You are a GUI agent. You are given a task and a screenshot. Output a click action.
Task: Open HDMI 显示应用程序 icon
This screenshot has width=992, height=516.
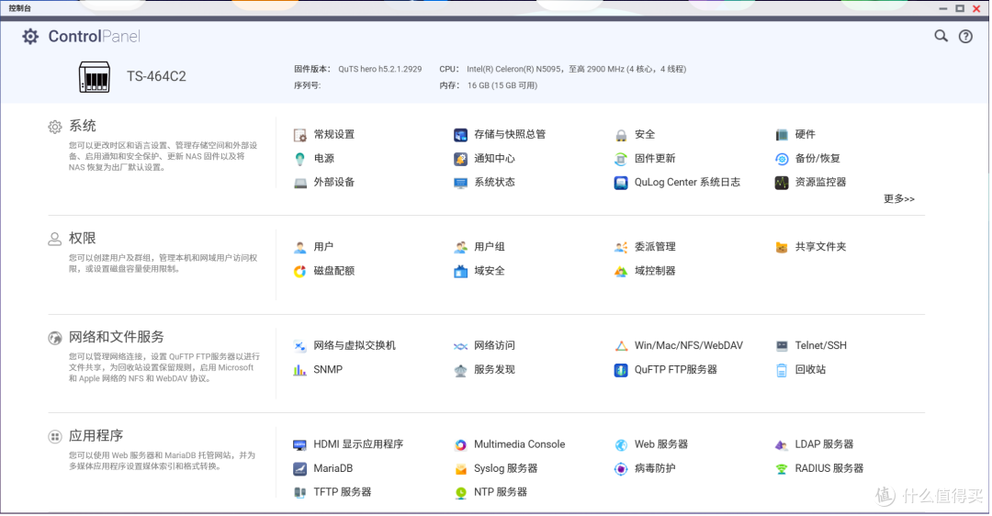(299, 444)
